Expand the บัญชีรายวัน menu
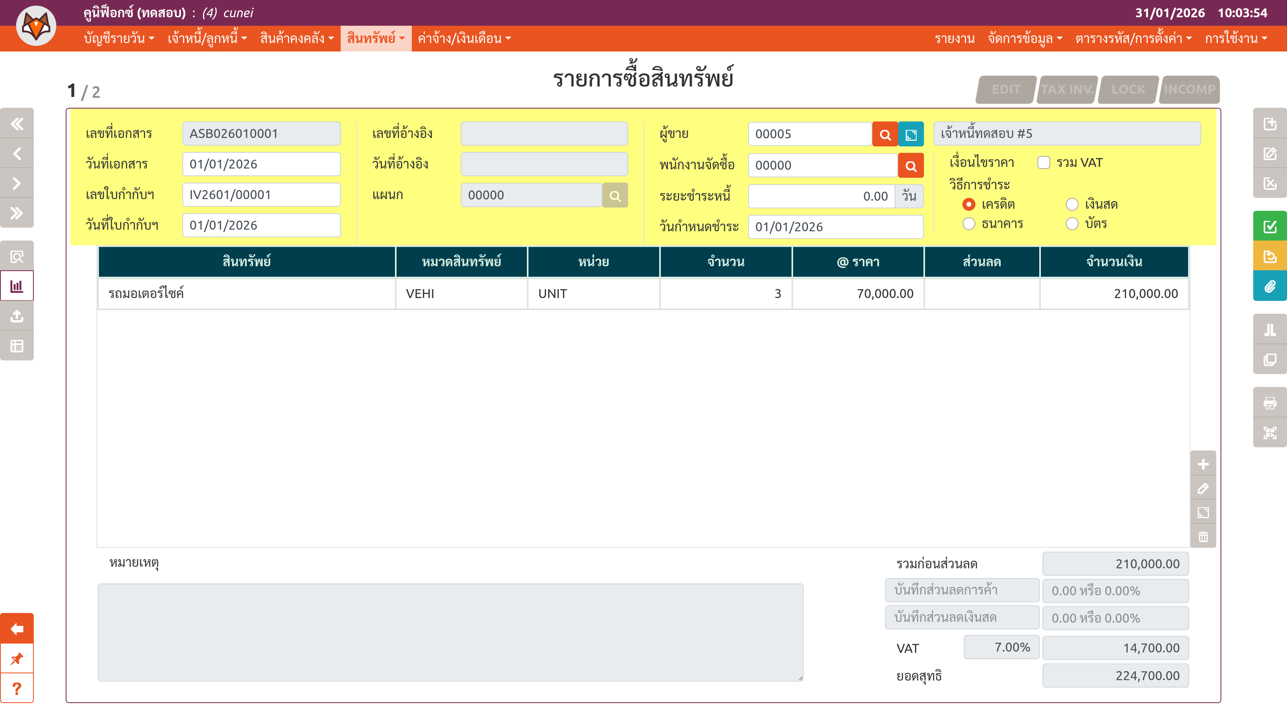 click(119, 39)
